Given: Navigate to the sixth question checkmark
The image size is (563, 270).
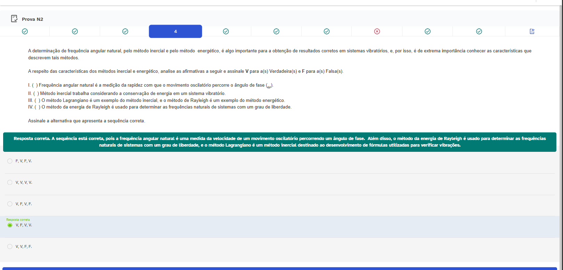Looking at the screenshot, I should click(276, 32).
